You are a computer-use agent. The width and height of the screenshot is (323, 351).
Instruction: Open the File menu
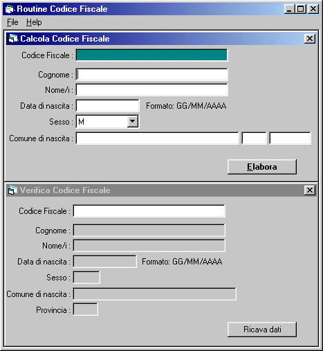pyautogui.click(x=12, y=22)
